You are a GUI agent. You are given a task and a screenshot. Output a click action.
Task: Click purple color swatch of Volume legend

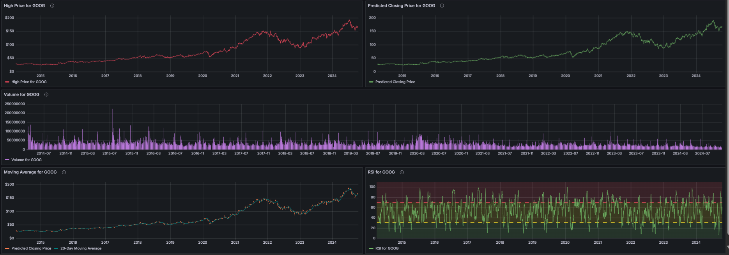7,160
